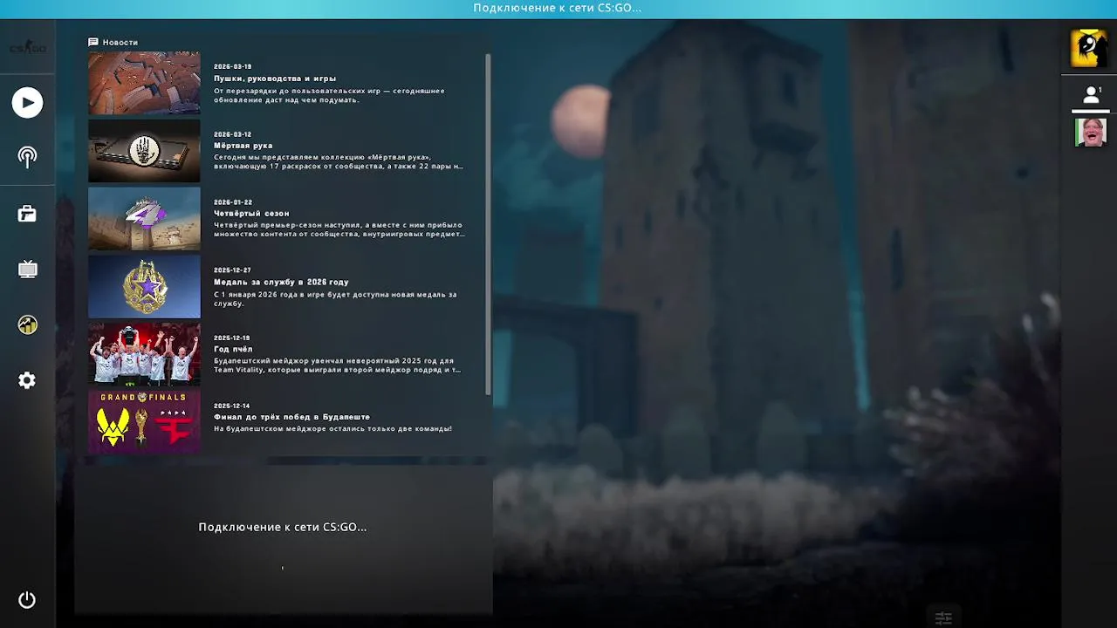This screenshot has height=628, width=1117.
Task: Click the lower panel Подключение к сети CS:GO text
Action: (283, 527)
